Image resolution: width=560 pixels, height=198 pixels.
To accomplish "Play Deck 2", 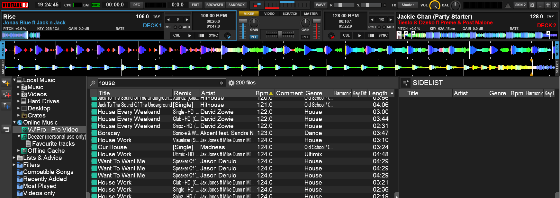I will click(359, 36).
